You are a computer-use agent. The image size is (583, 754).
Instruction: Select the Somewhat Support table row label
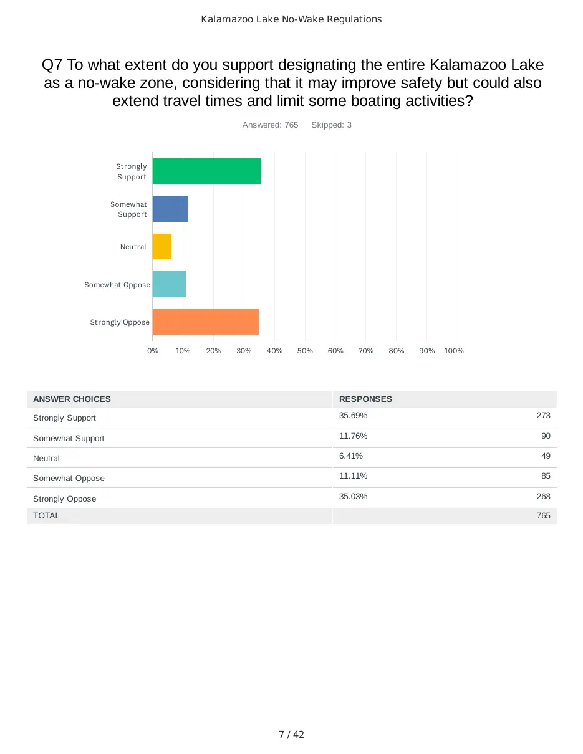coord(69,438)
